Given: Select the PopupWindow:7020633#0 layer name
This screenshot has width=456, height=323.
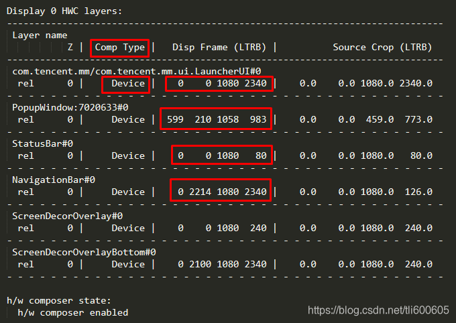Looking at the screenshot, I should [x=70, y=108].
